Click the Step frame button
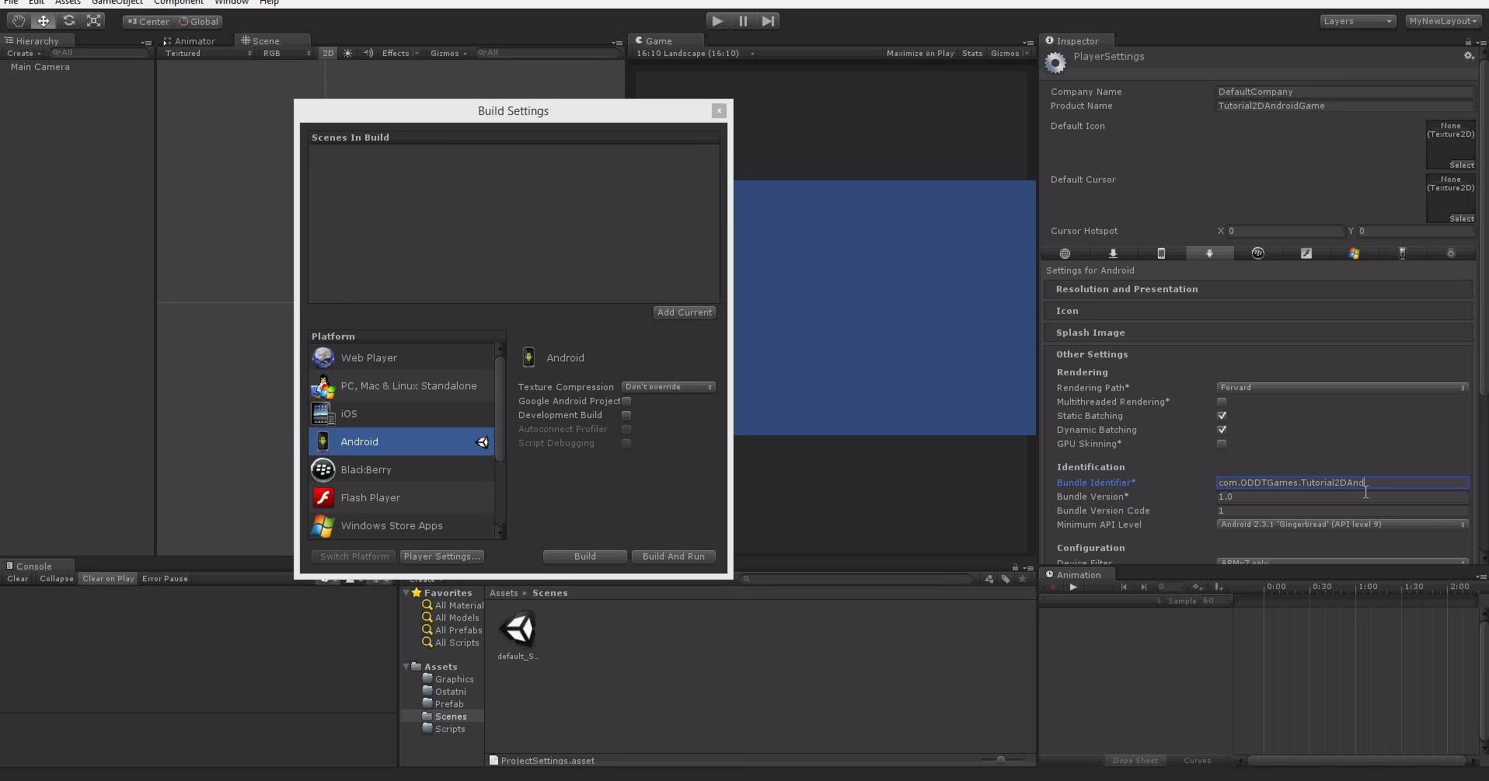 coord(768,21)
